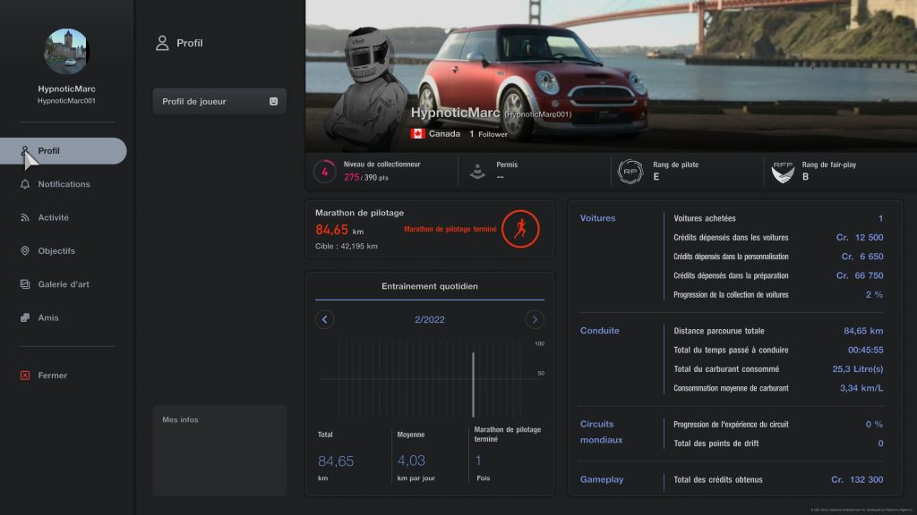Click the HypnoticMarc avatar thumbnail
Viewport: 917px width, 515px height.
tap(66, 52)
